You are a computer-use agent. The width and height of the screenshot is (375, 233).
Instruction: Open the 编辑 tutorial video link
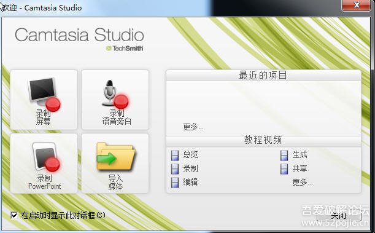190,182
